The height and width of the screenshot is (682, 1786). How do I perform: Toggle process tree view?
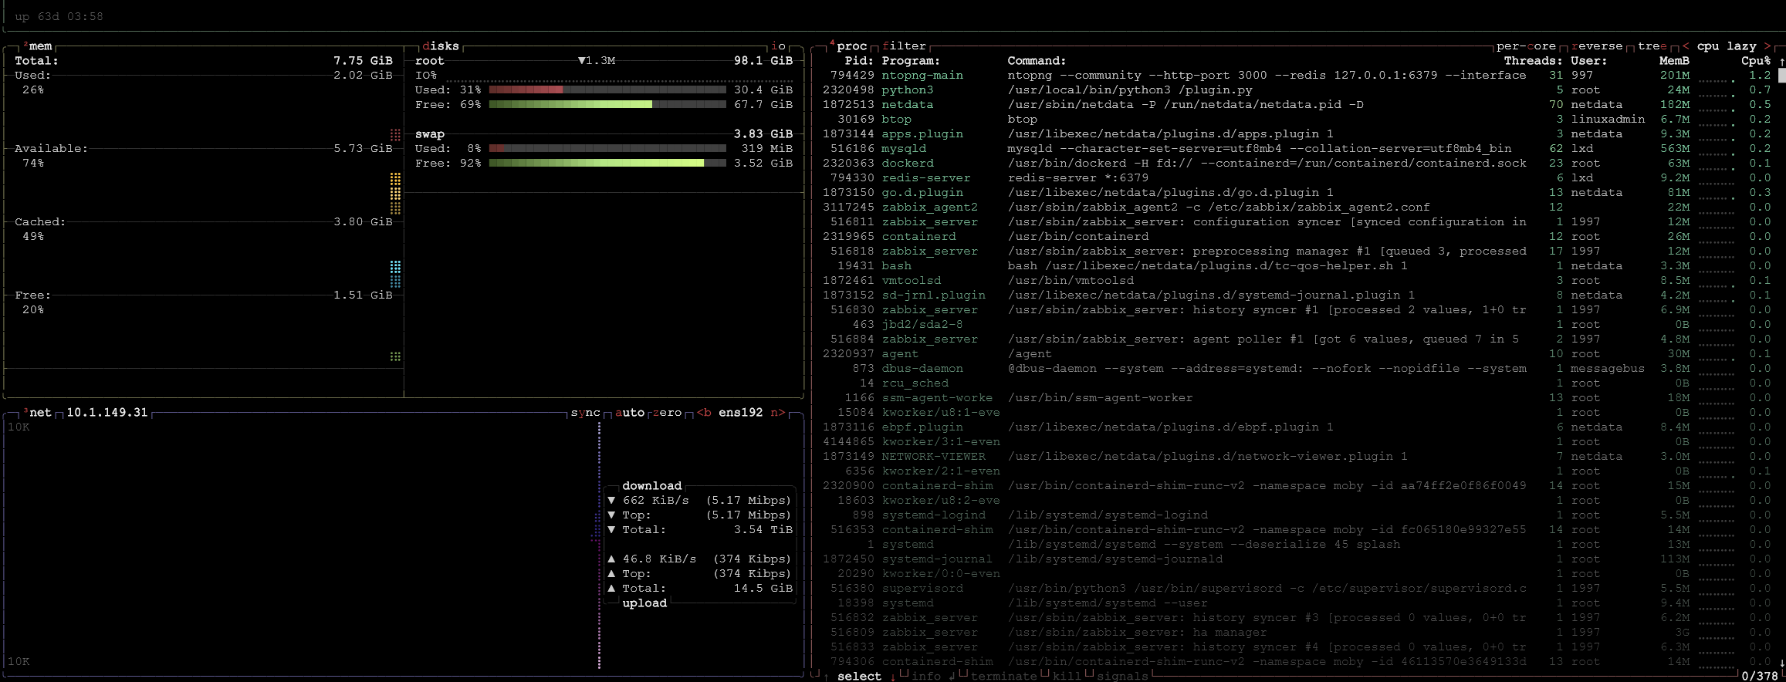point(1652,46)
